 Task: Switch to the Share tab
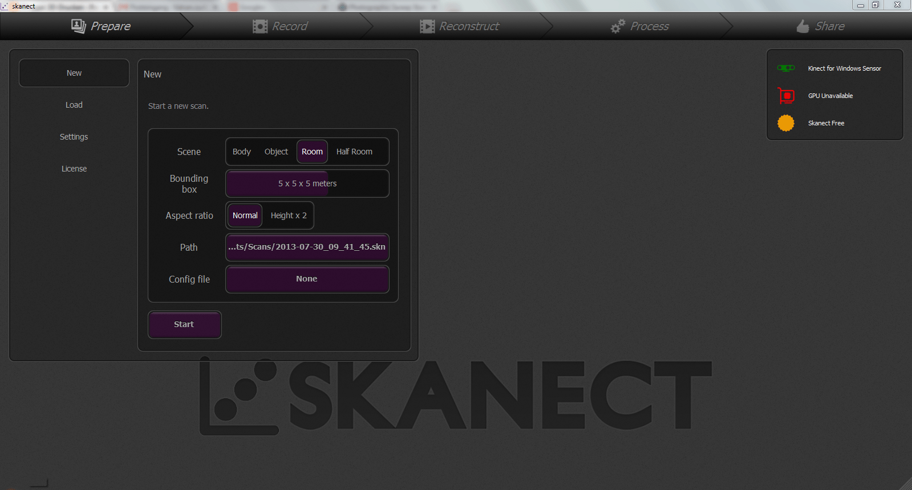click(x=820, y=26)
